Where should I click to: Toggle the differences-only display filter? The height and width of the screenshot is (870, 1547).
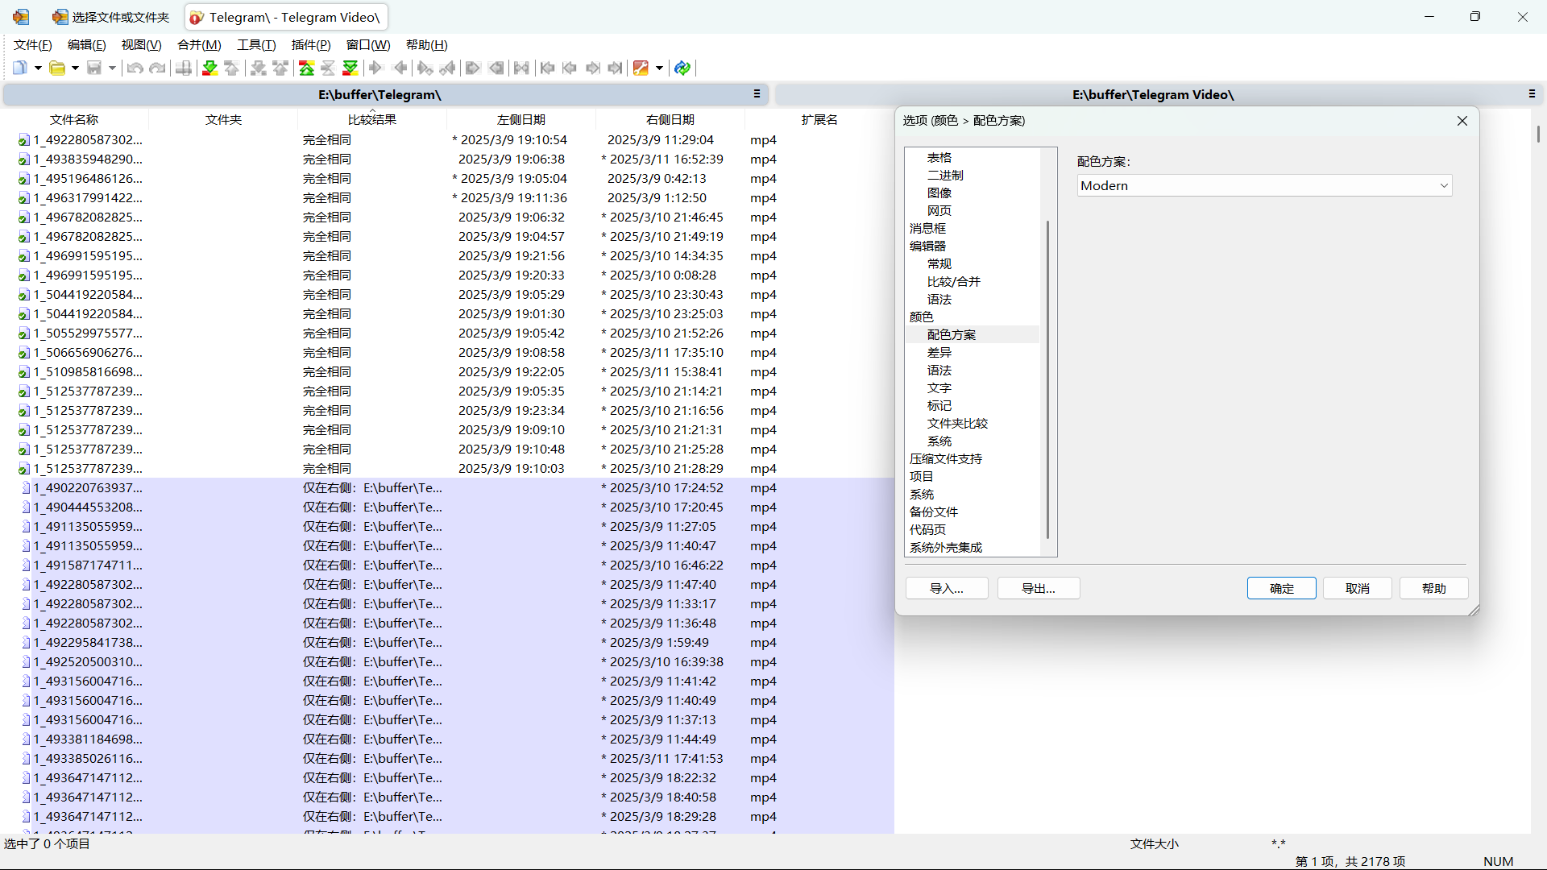click(x=305, y=68)
